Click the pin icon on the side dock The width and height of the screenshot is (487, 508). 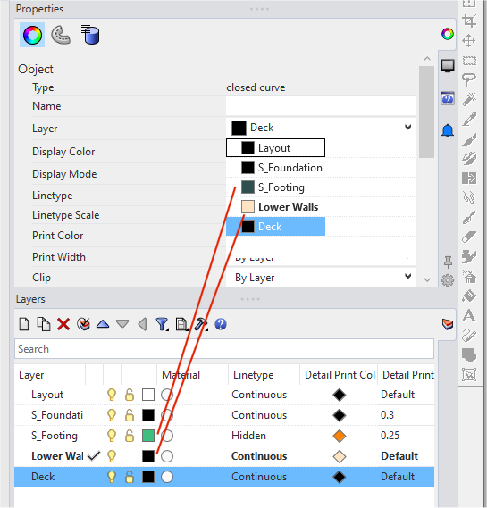pos(448,262)
